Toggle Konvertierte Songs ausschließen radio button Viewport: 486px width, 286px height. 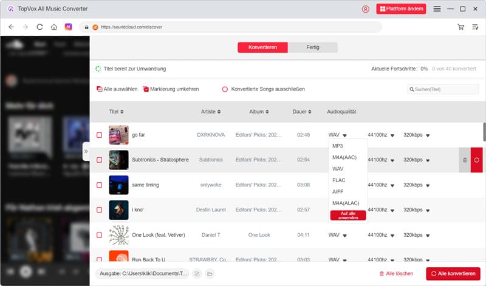point(225,89)
